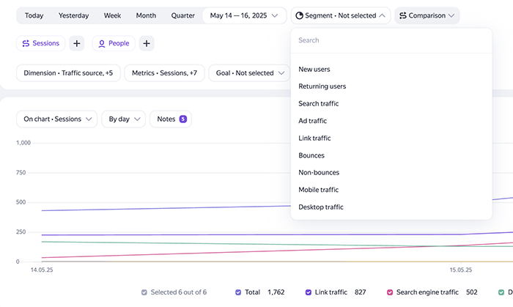Click the plus button next to Sessions
This screenshot has width=513, height=307.
(76, 43)
